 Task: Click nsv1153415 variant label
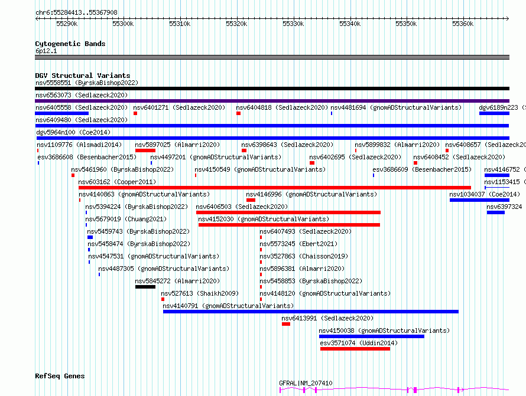click(x=505, y=182)
